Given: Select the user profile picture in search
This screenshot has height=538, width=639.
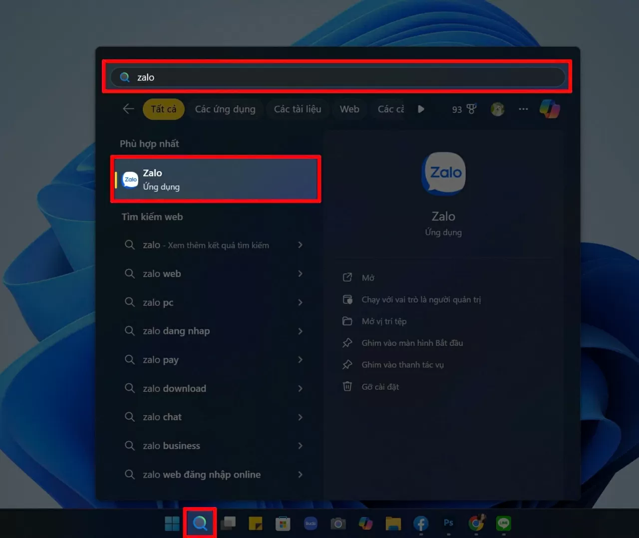Looking at the screenshot, I should [497, 109].
